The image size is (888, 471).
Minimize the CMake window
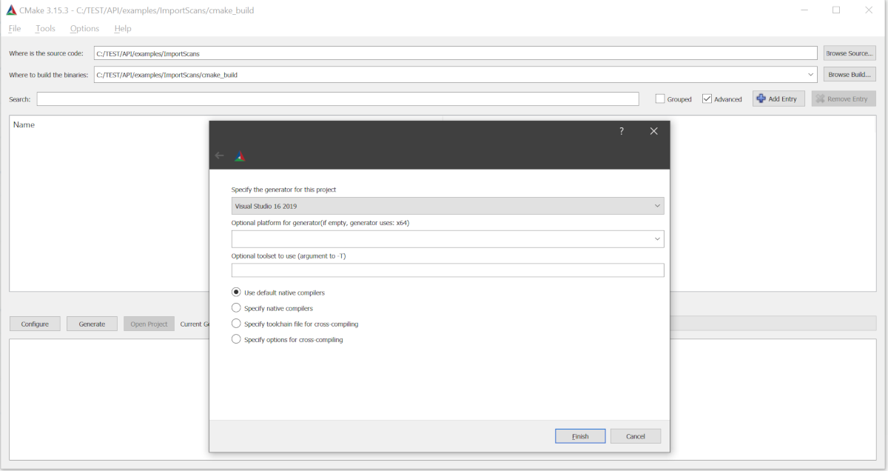[803, 10]
